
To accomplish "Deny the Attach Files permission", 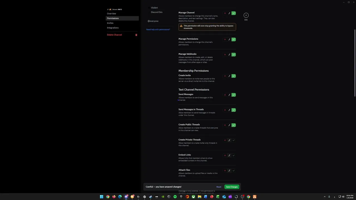I will [225, 171].
